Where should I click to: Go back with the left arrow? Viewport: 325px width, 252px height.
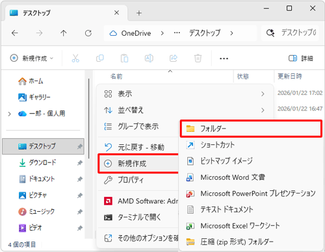tap(15, 33)
